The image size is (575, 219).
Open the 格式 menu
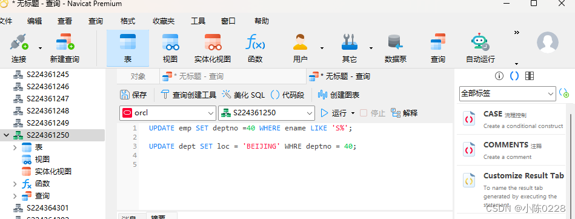pos(128,21)
